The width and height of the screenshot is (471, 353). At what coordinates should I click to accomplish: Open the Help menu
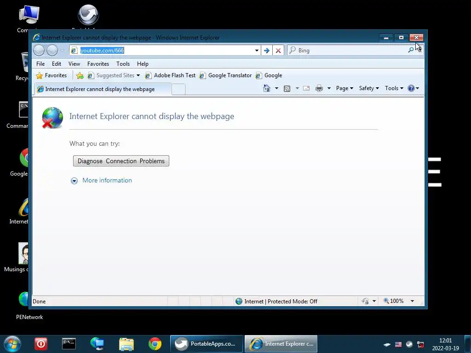point(143,63)
